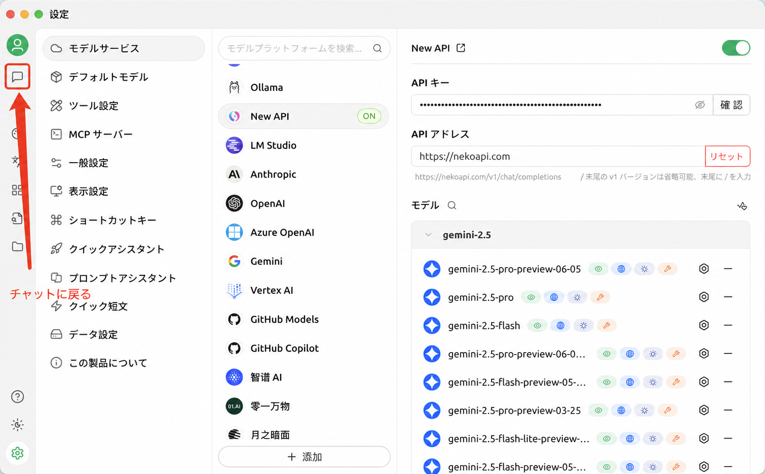This screenshot has width=765, height=474.
Task: Click the 添加 button to add a provider
Action: (x=304, y=457)
